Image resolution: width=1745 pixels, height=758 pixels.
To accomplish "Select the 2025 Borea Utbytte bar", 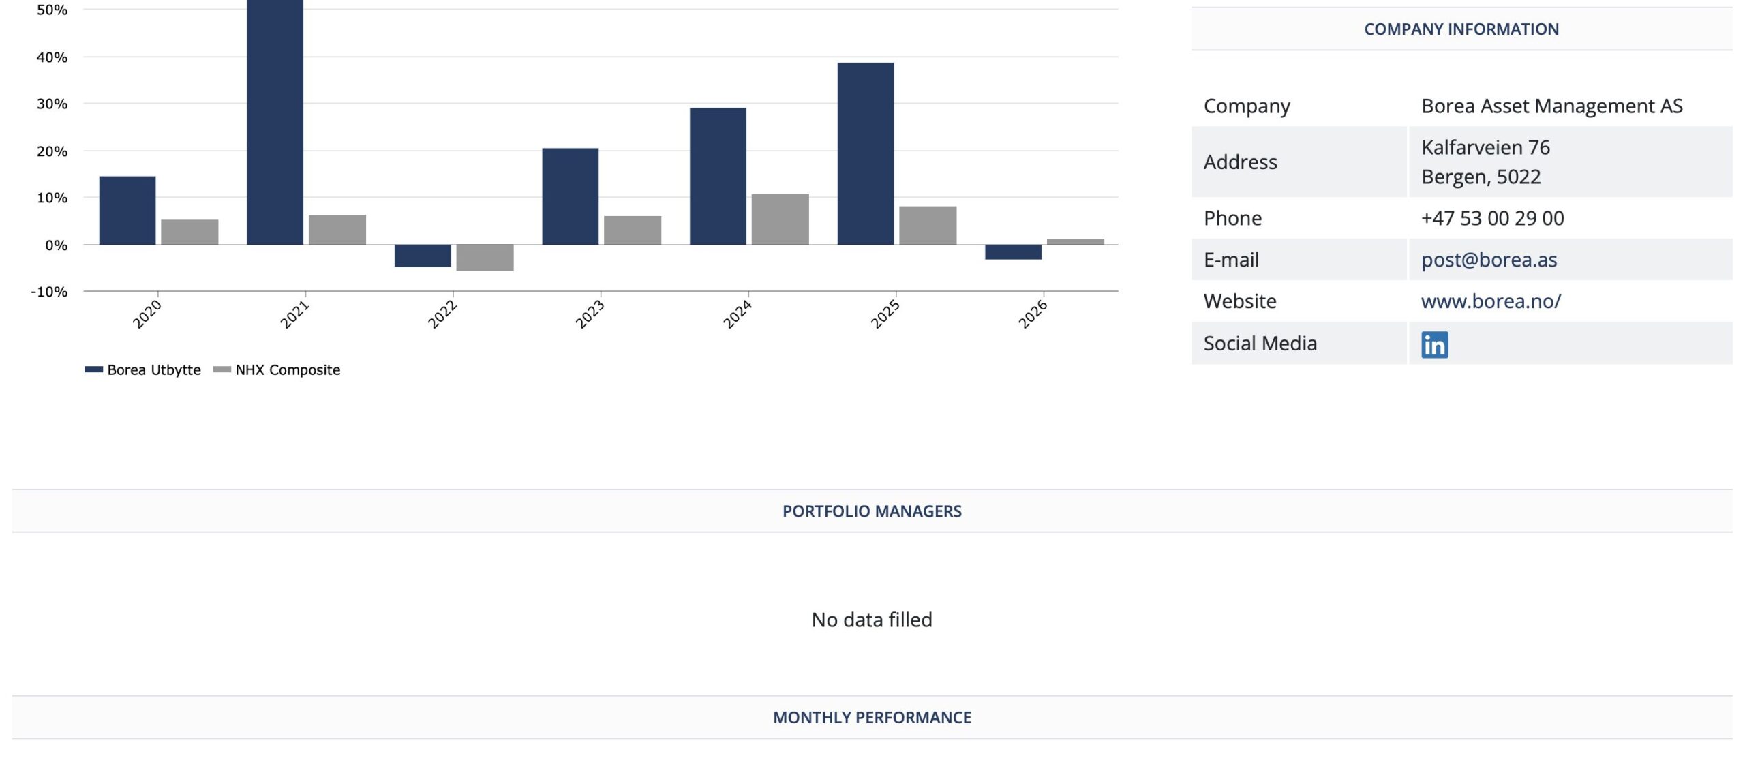I will [x=865, y=153].
